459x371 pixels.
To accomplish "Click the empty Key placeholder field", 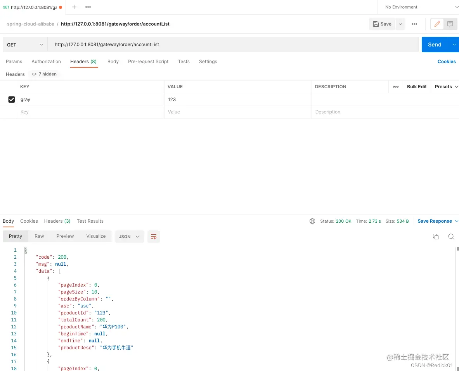I will pos(90,112).
